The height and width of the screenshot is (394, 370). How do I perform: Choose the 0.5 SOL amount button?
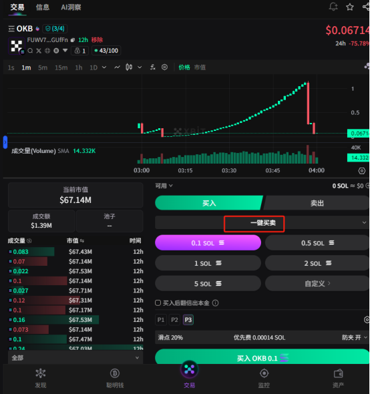coord(317,242)
